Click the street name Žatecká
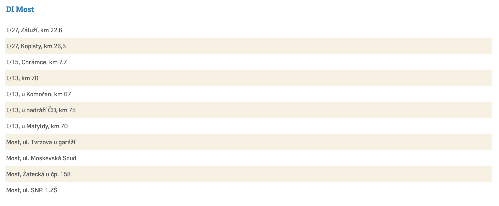This screenshot has width=499, height=206. point(33,174)
